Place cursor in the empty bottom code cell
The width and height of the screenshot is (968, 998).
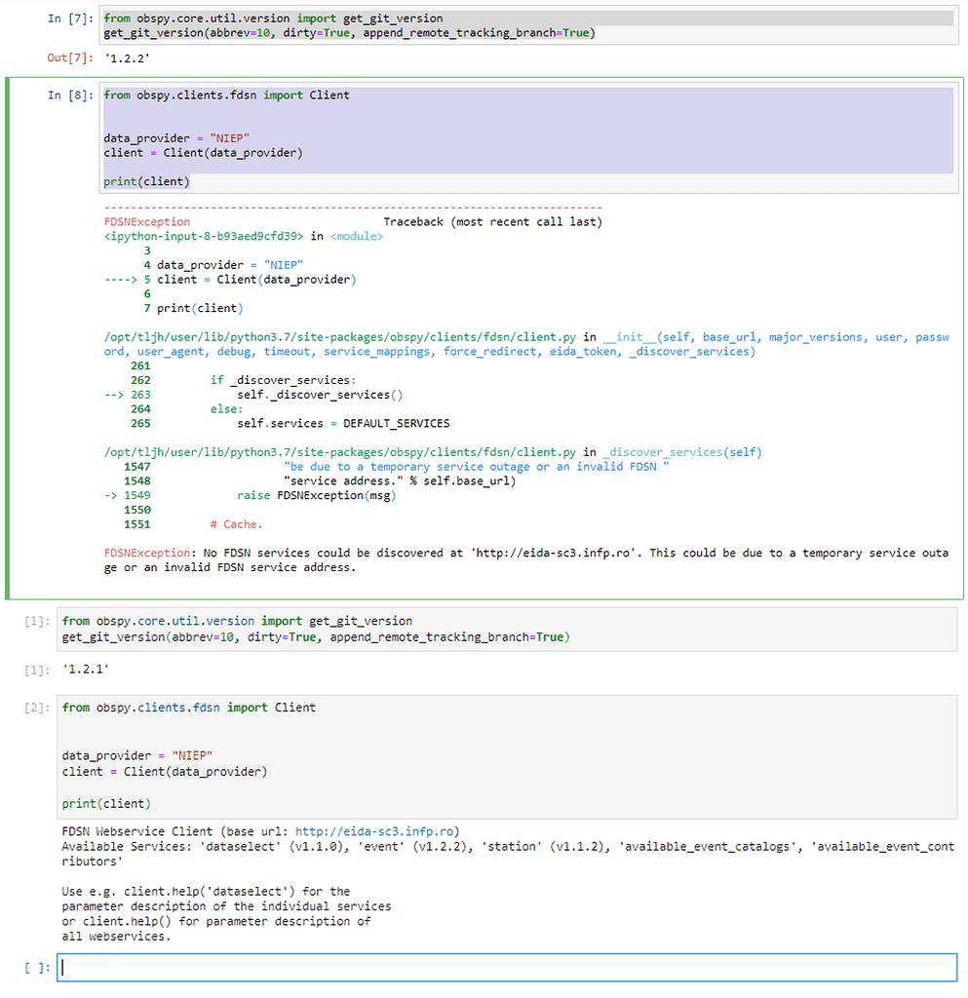(292, 967)
